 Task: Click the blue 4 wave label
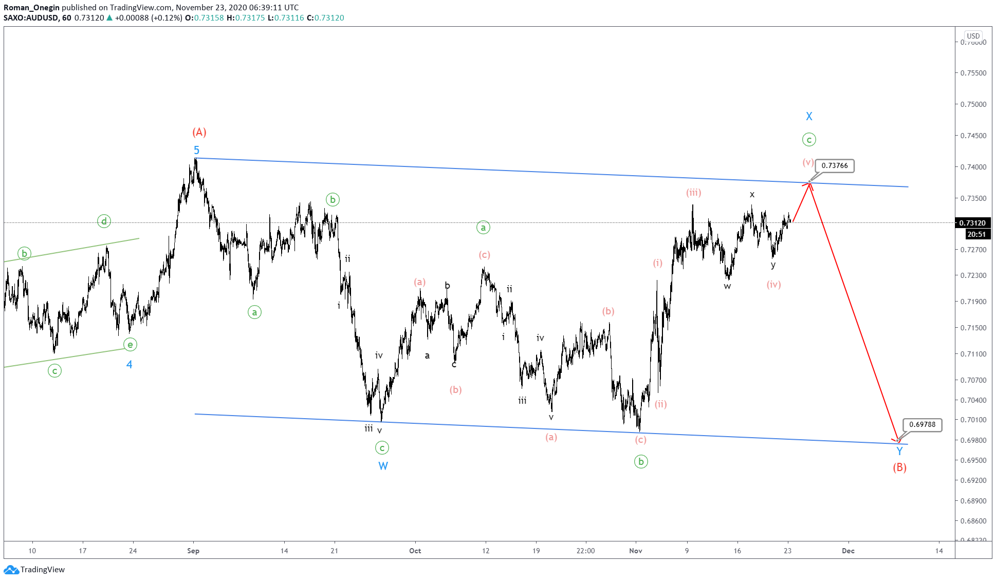tap(130, 365)
